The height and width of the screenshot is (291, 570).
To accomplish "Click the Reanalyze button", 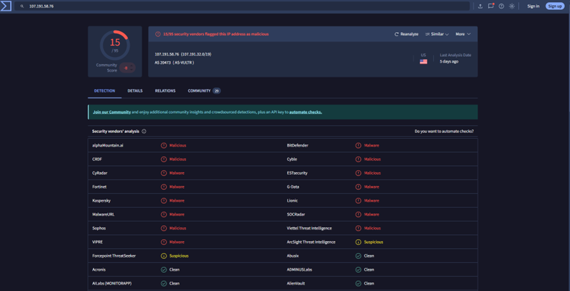I will (407, 34).
